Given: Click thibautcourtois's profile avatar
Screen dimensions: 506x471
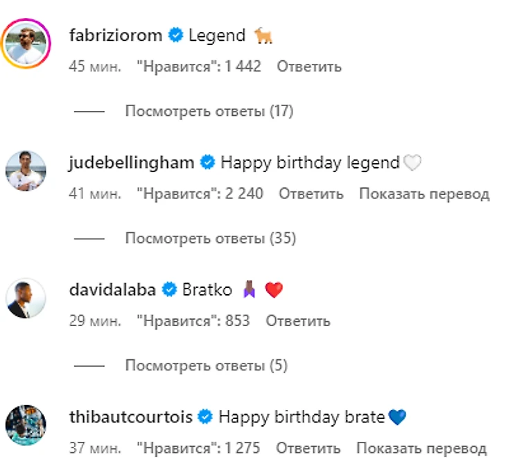Looking at the screenshot, I should point(26,425).
